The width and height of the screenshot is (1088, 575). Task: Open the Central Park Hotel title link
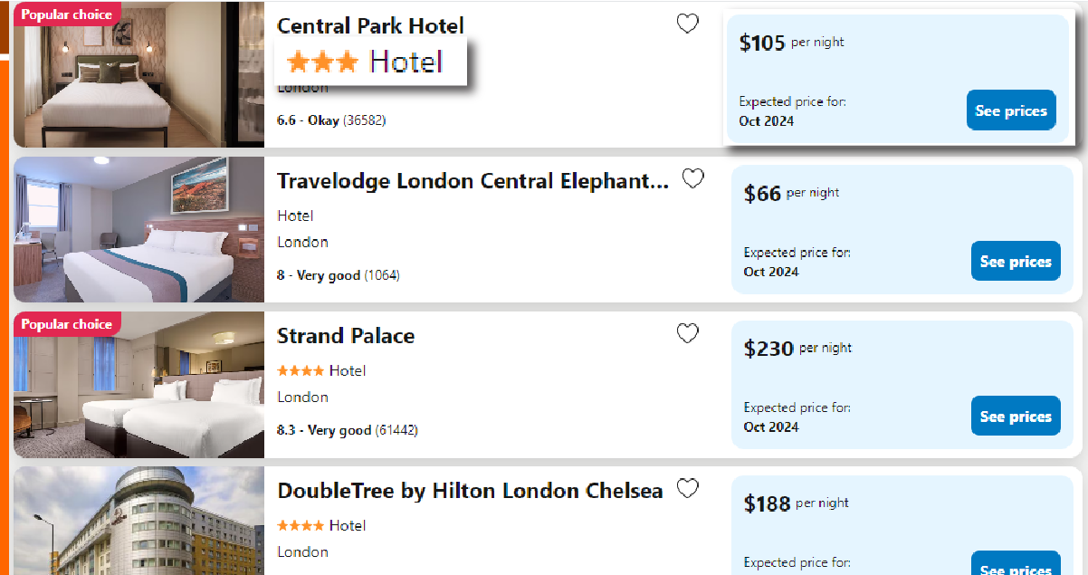pyautogui.click(x=370, y=25)
